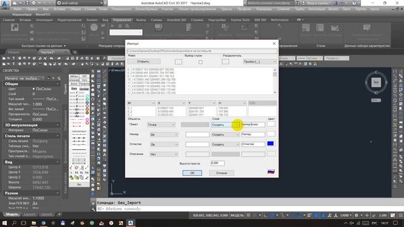Open the H column assignment dropdown

[x=232, y=103]
